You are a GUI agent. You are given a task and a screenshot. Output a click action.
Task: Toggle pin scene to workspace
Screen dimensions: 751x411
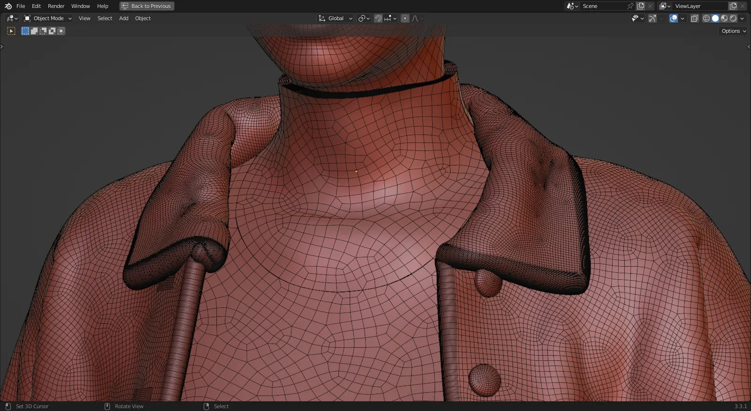click(x=630, y=6)
